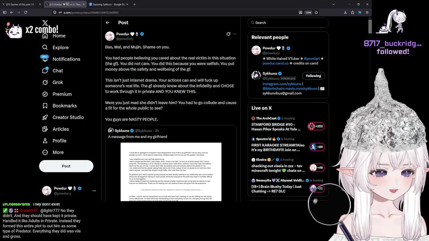This screenshot has height=241, width=429.
Task: Click the Following button for Sykkuno
Action: (313, 76)
